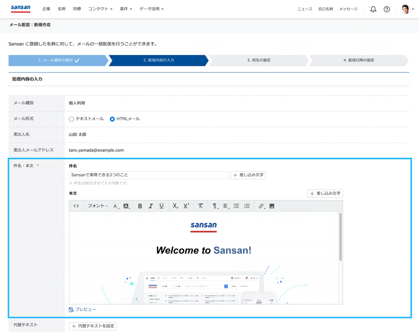The height and width of the screenshot is (332, 419).
Task: Click the sansan logo image inside the editor
Action: click(x=204, y=227)
